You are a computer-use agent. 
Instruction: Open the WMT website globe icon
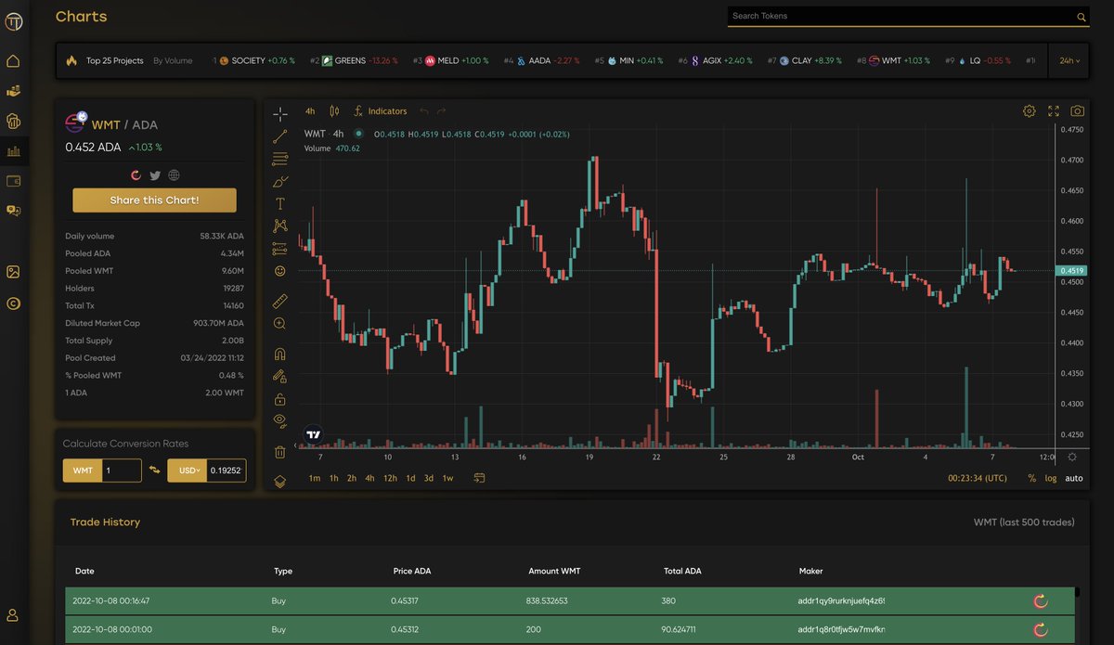click(x=174, y=174)
